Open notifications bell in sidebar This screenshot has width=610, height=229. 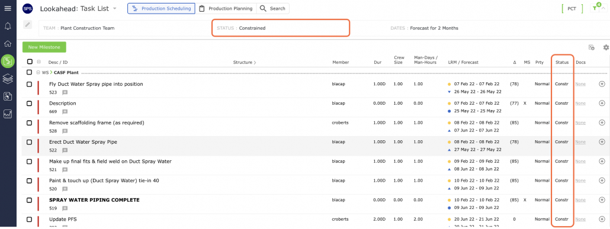click(x=8, y=27)
